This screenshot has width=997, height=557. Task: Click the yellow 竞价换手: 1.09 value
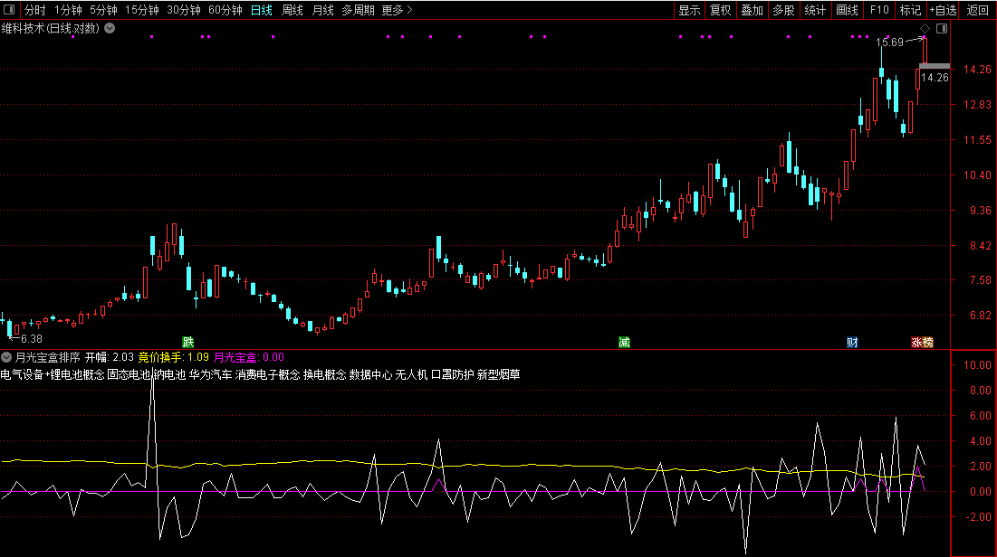coord(174,357)
